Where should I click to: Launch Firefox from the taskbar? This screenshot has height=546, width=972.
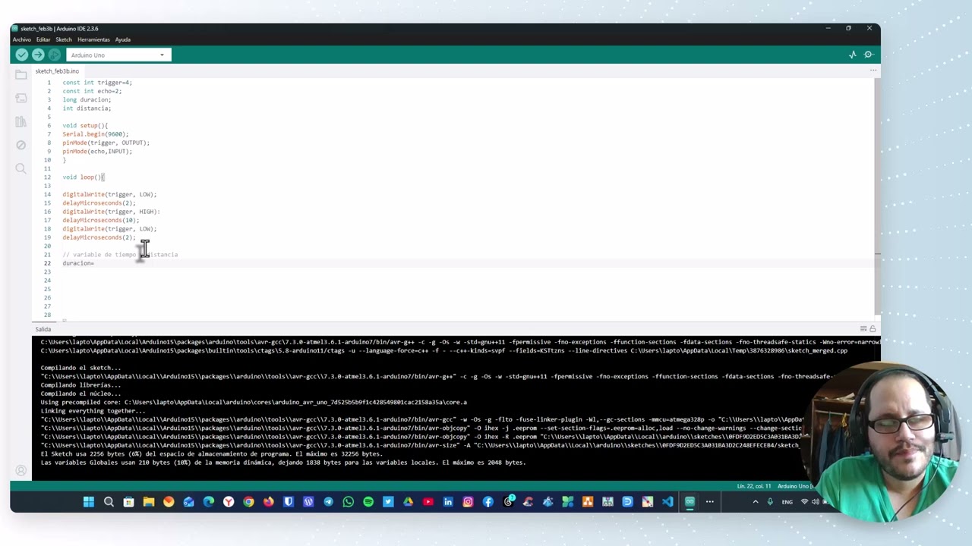click(268, 501)
